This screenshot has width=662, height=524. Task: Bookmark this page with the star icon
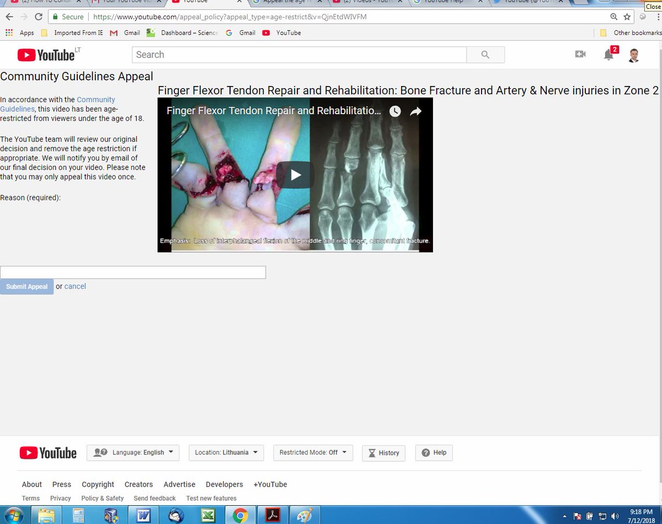[627, 17]
